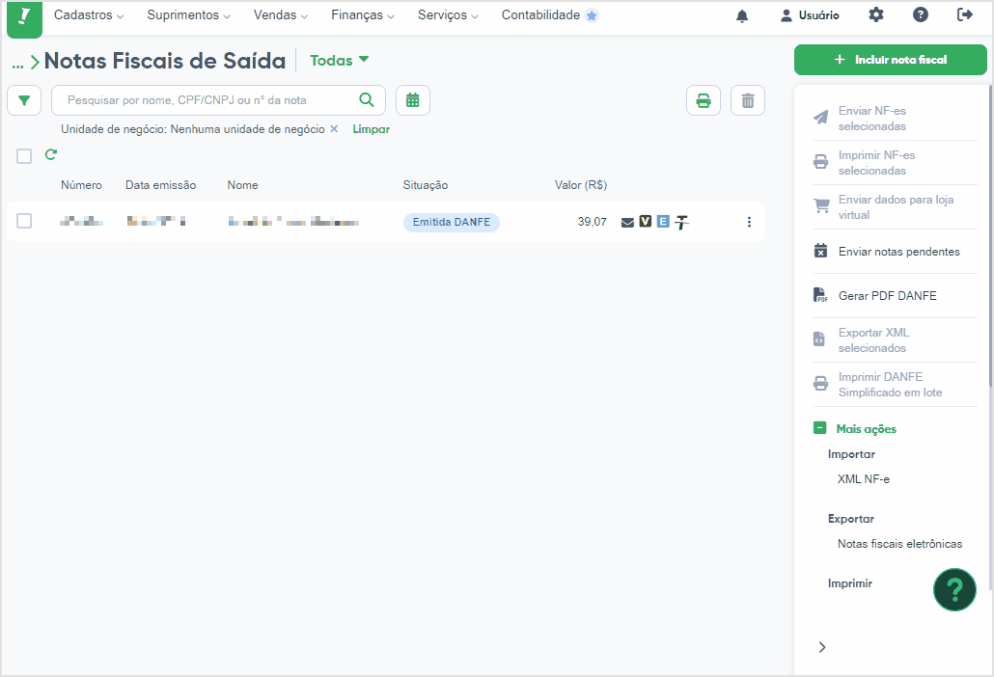Image resolution: width=994 pixels, height=677 pixels.
Task: Click Gerar PDF DANFE
Action: click(895, 296)
